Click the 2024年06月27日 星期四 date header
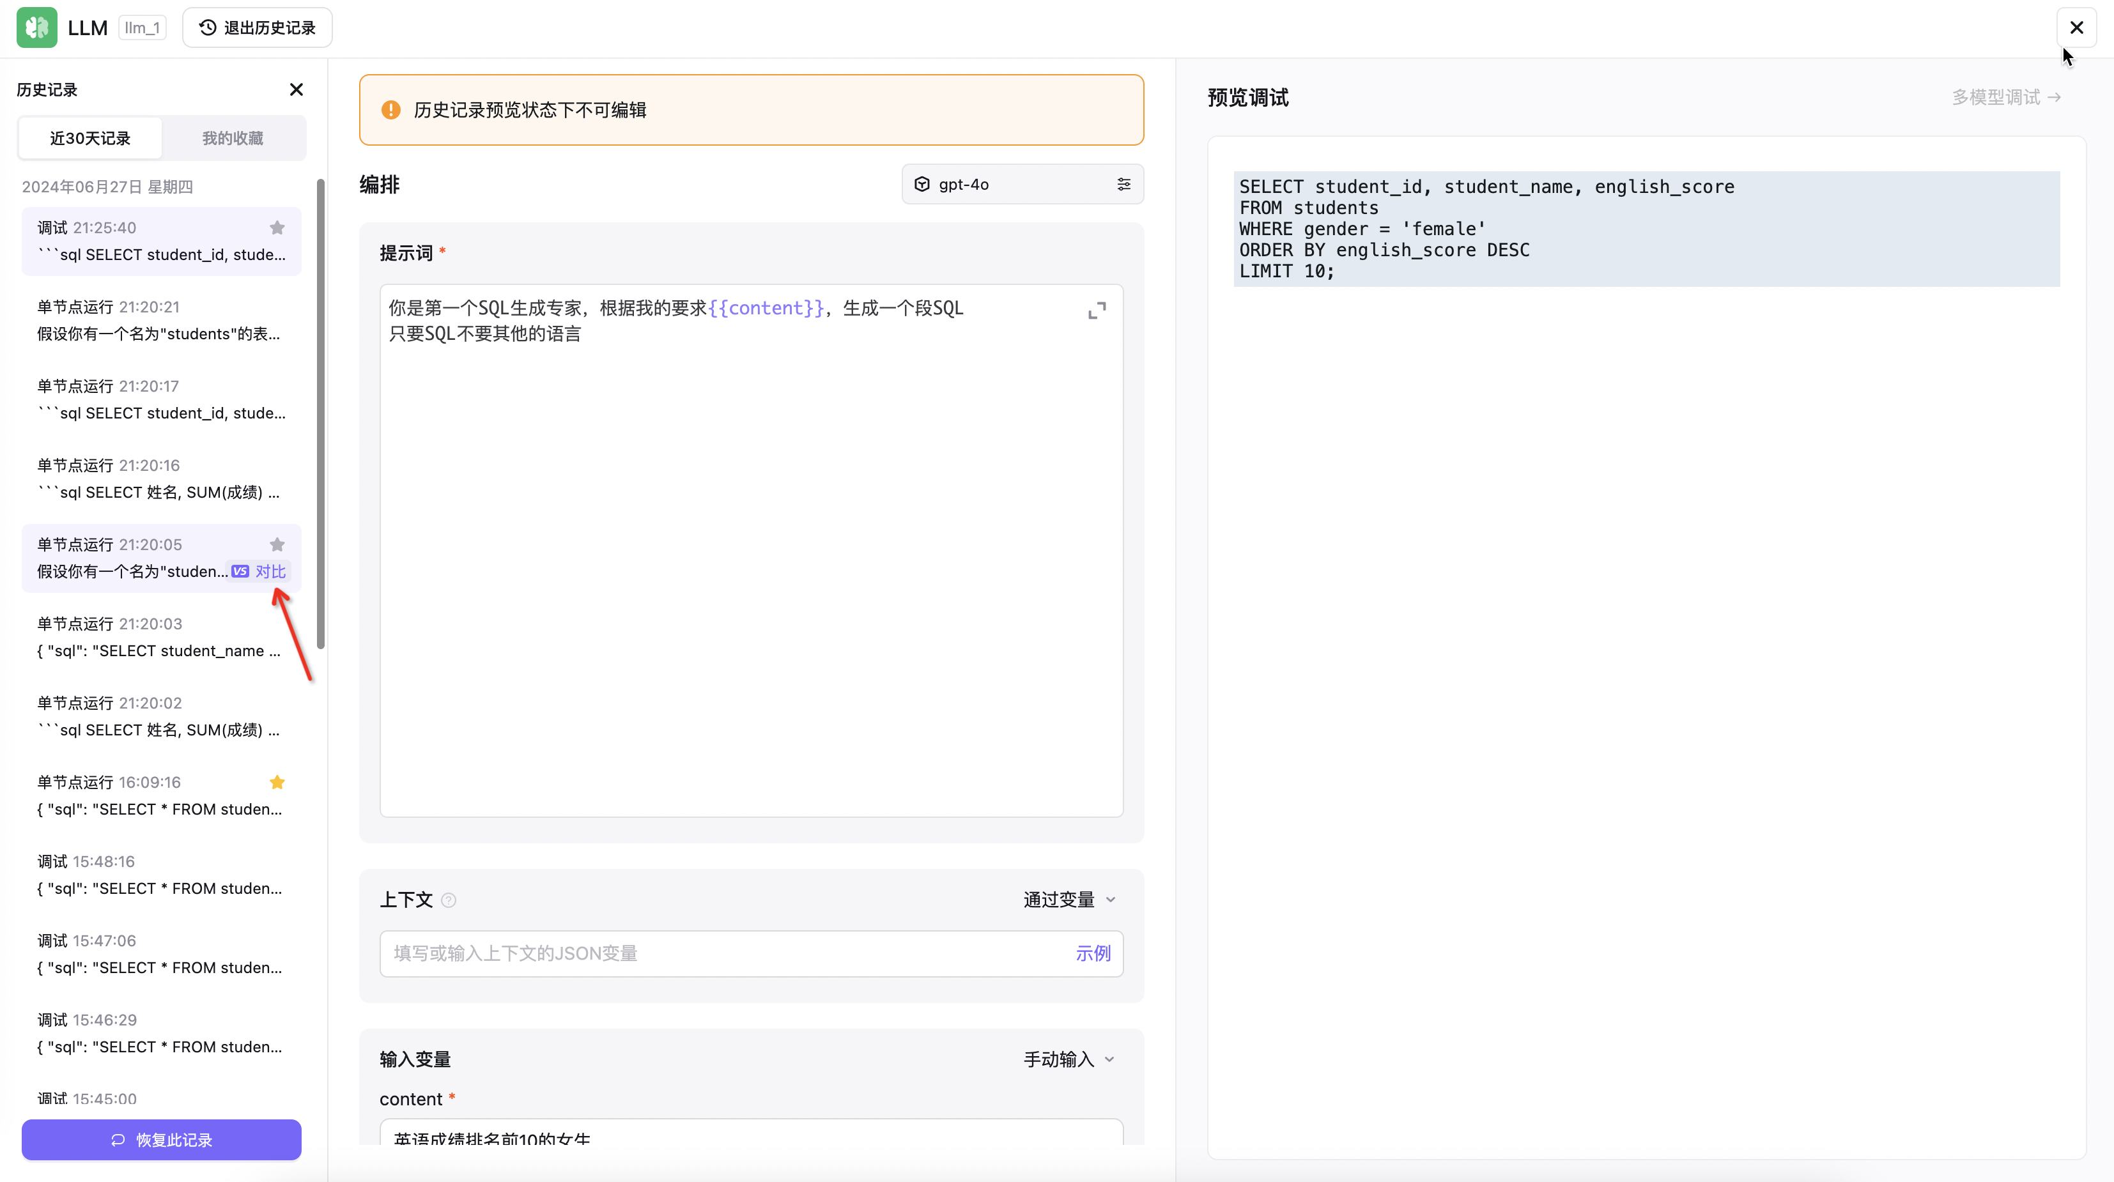Image resolution: width=2114 pixels, height=1182 pixels. (107, 187)
